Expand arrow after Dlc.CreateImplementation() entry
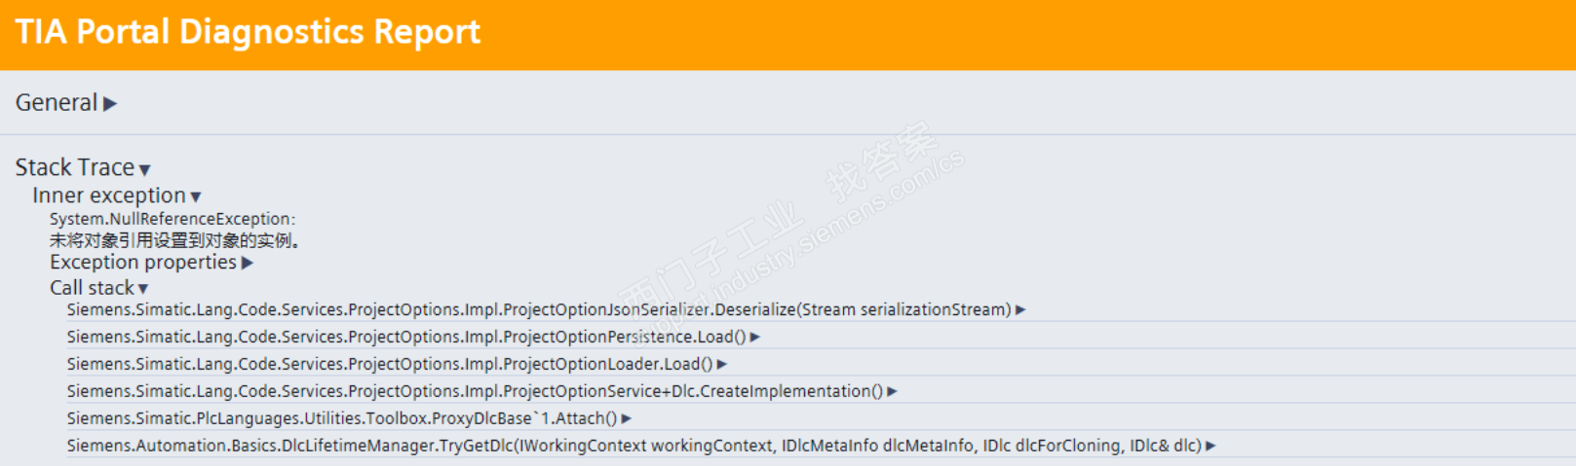This screenshot has width=1576, height=466. tap(892, 391)
